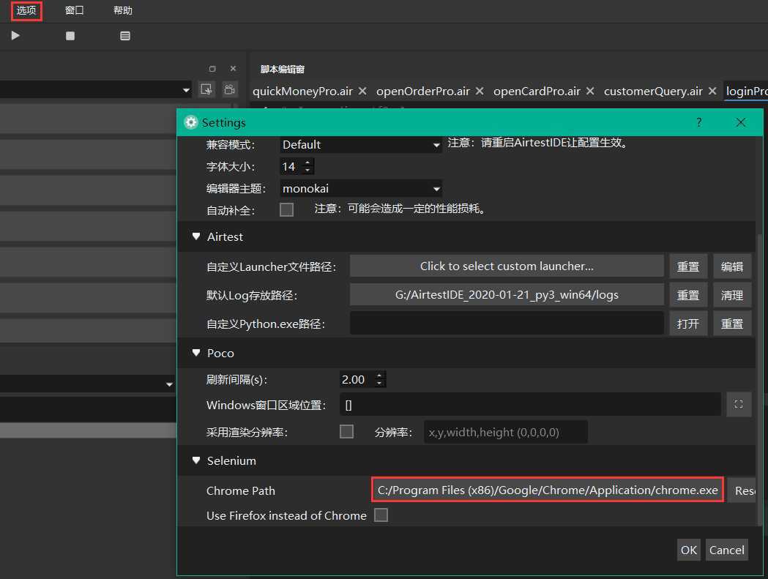Screen dimensions: 768x579
Task: Switch to customerQuery.air tab
Action: [x=653, y=91]
